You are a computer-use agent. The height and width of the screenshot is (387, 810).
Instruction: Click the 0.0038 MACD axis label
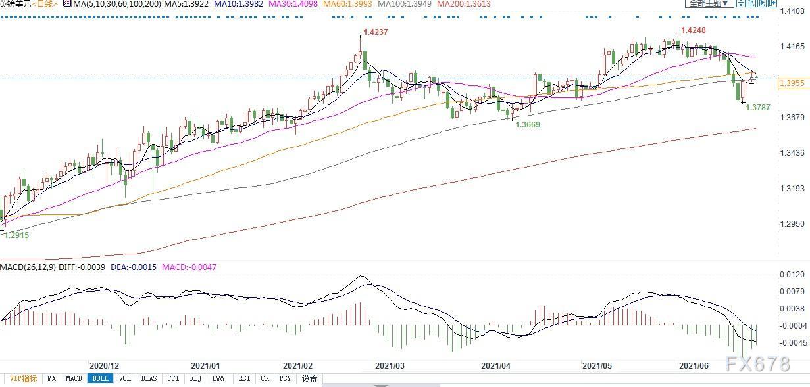(x=793, y=308)
